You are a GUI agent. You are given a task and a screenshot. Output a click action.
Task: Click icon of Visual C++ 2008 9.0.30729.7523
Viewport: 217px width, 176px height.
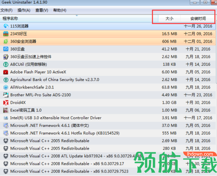(x=6, y=171)
